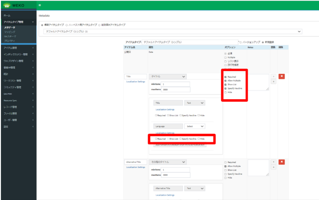Viewport: 319px width, 200px height.
Task: Click Localization Settings link under Title name
Action: click(x=136, y=82)
